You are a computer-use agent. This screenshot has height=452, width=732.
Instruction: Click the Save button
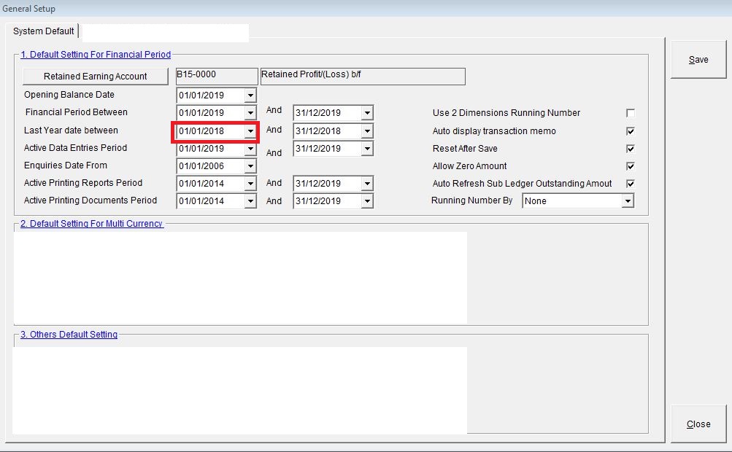click(x=698, y=60)
